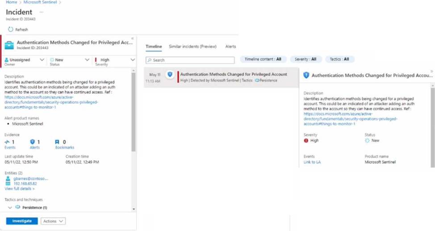Viewport: 435px width, 231px height.
Task: Click the left pane vertical scrollbar
Action: click(x=134, y=111)
